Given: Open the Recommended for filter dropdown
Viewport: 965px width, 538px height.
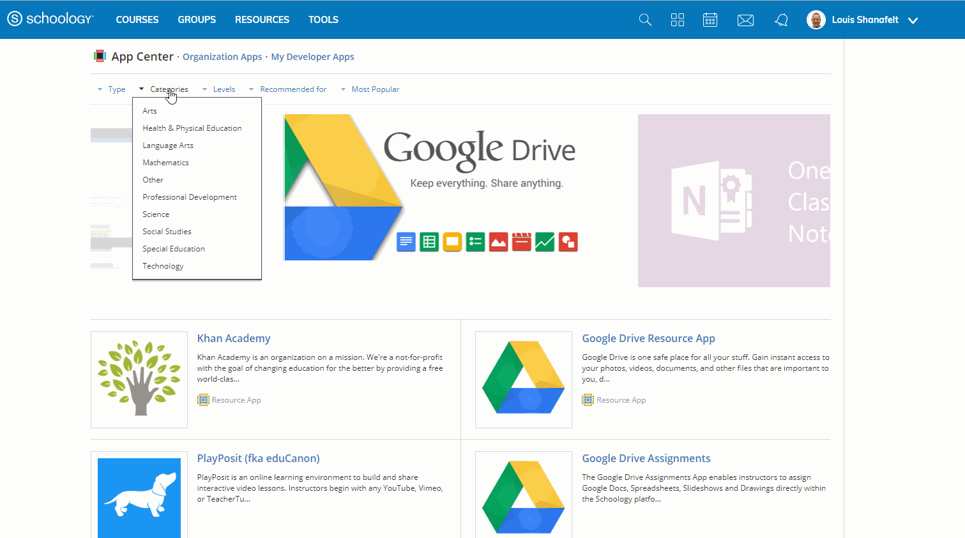Looking at the screenshot, I should click(x=288, y=89).
